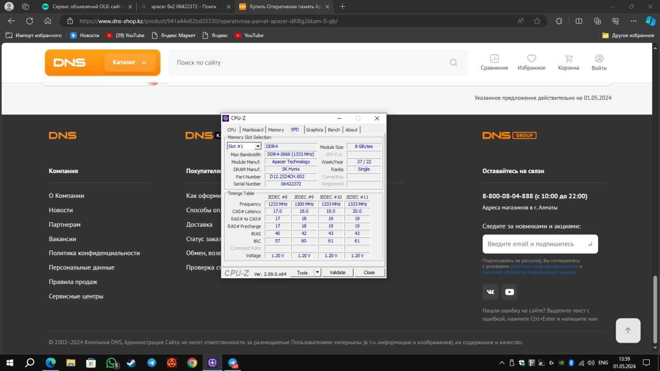Switch to the CPU tab in CPU-Z
The image size is (660, 371).
tap(232, 130)
